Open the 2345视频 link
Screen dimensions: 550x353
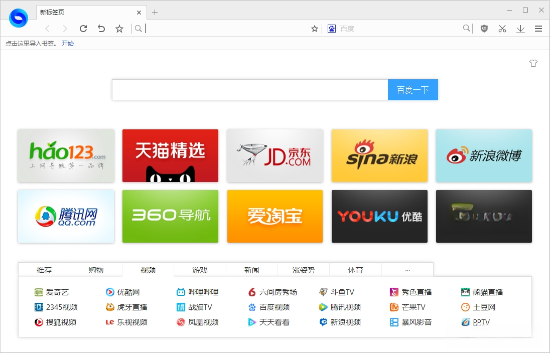pos(56,307)
